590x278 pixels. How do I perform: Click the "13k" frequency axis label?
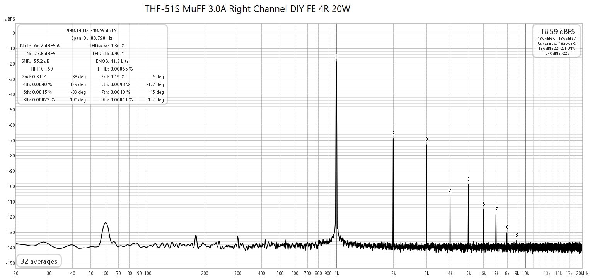(547, 273)
